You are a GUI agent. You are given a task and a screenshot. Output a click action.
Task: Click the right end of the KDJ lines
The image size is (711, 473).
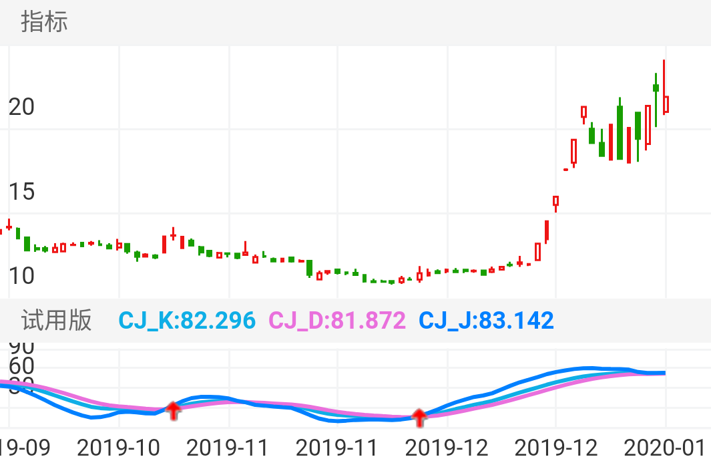click(x=663, y=373)
